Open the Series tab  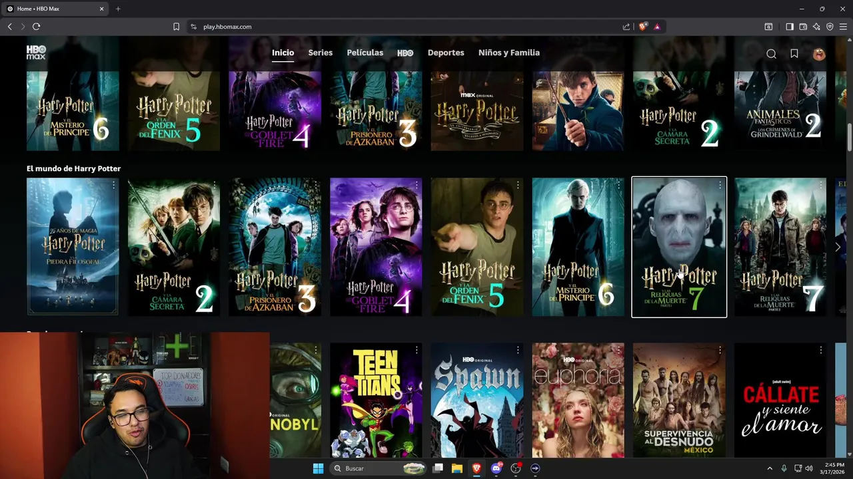[x=321, y=53]
